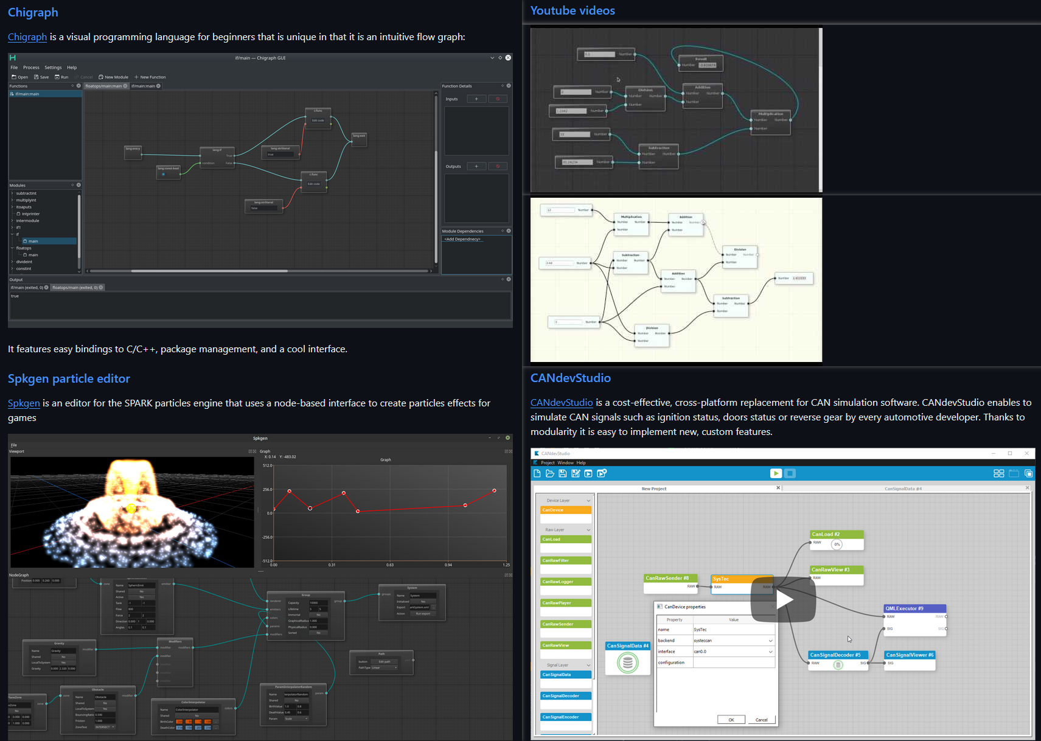The height and width of the screenshot is (741, 1041).
Task: Open the interface dropdown showing can0.0
Action: point(770,652)
